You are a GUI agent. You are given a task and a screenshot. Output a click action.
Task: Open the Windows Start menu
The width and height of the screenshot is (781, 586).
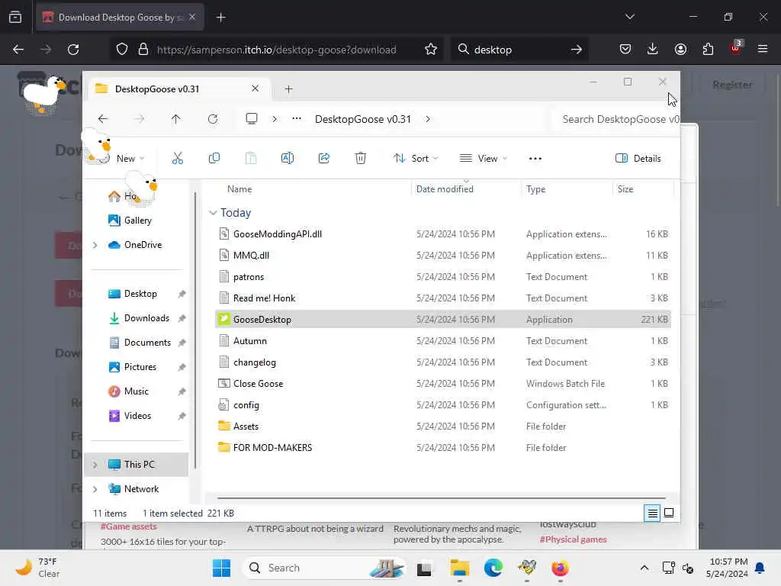pyautogui.click(x=221, y=568)
